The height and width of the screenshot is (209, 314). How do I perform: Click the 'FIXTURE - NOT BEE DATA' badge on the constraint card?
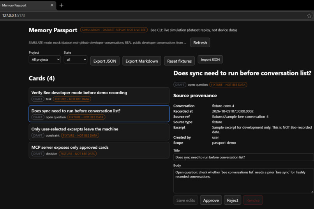[80, 135]
